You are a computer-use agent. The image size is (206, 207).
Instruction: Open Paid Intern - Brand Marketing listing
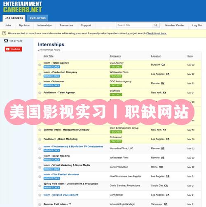click(61, 139)
